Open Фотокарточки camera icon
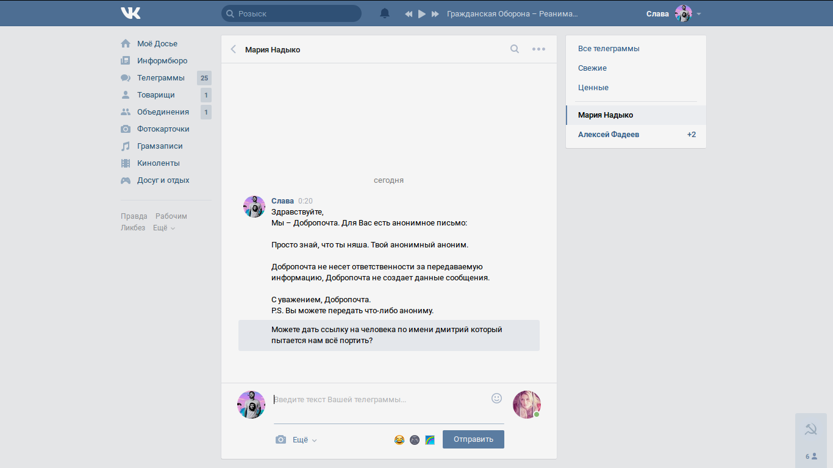 point(126,129)
